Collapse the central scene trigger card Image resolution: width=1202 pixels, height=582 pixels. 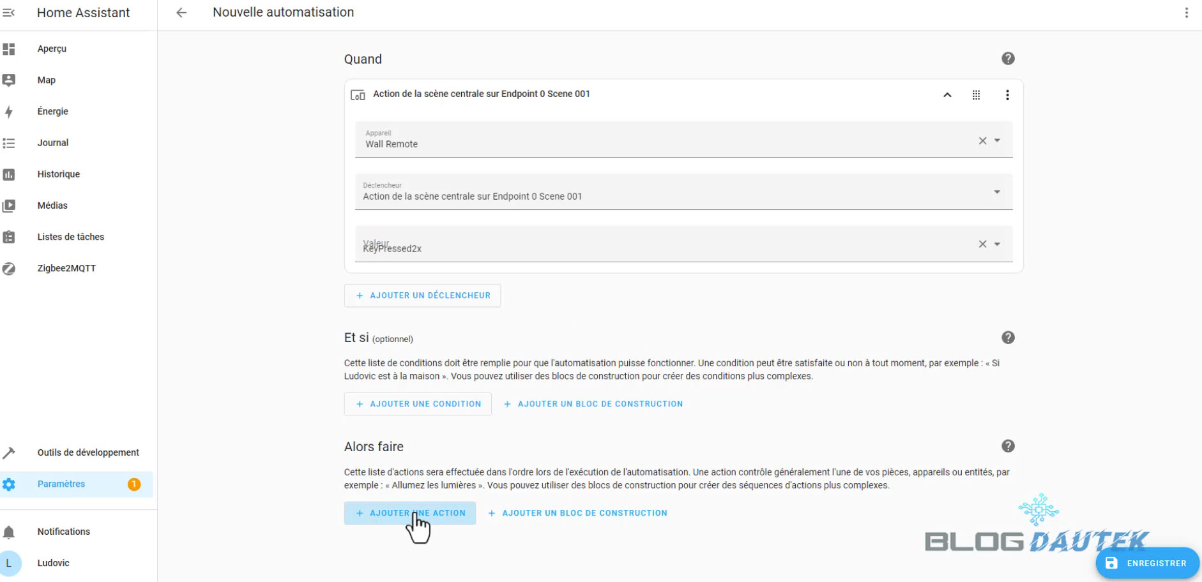coord(947,95)
